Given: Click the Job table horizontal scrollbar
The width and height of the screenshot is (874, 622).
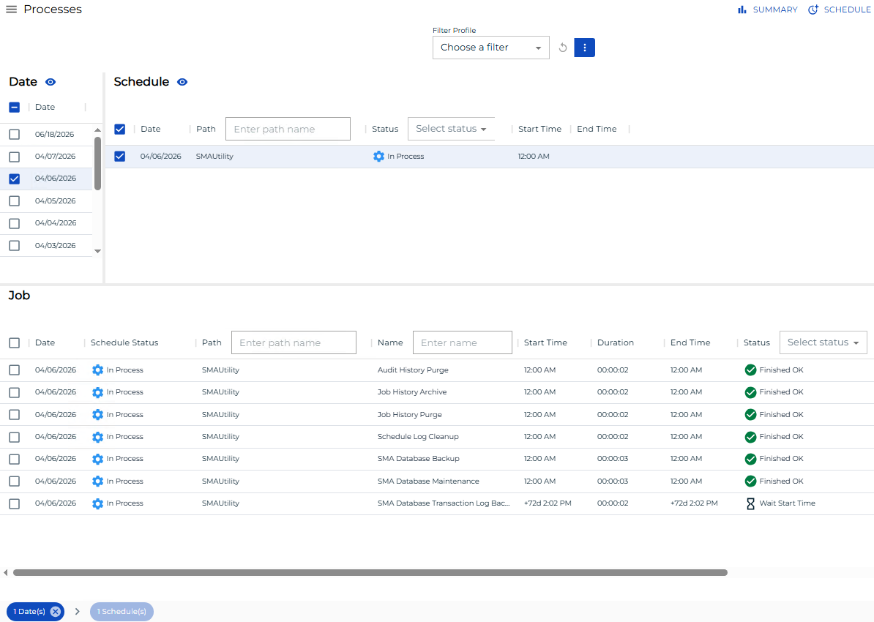Looking at the screenshot, I should point(370,572).
